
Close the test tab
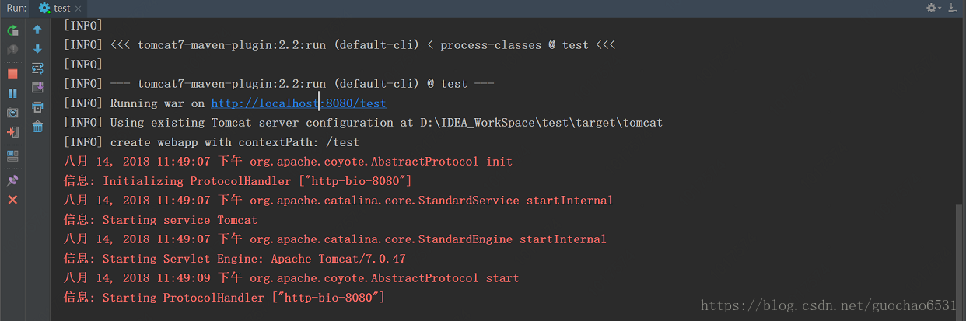[79, 9]
